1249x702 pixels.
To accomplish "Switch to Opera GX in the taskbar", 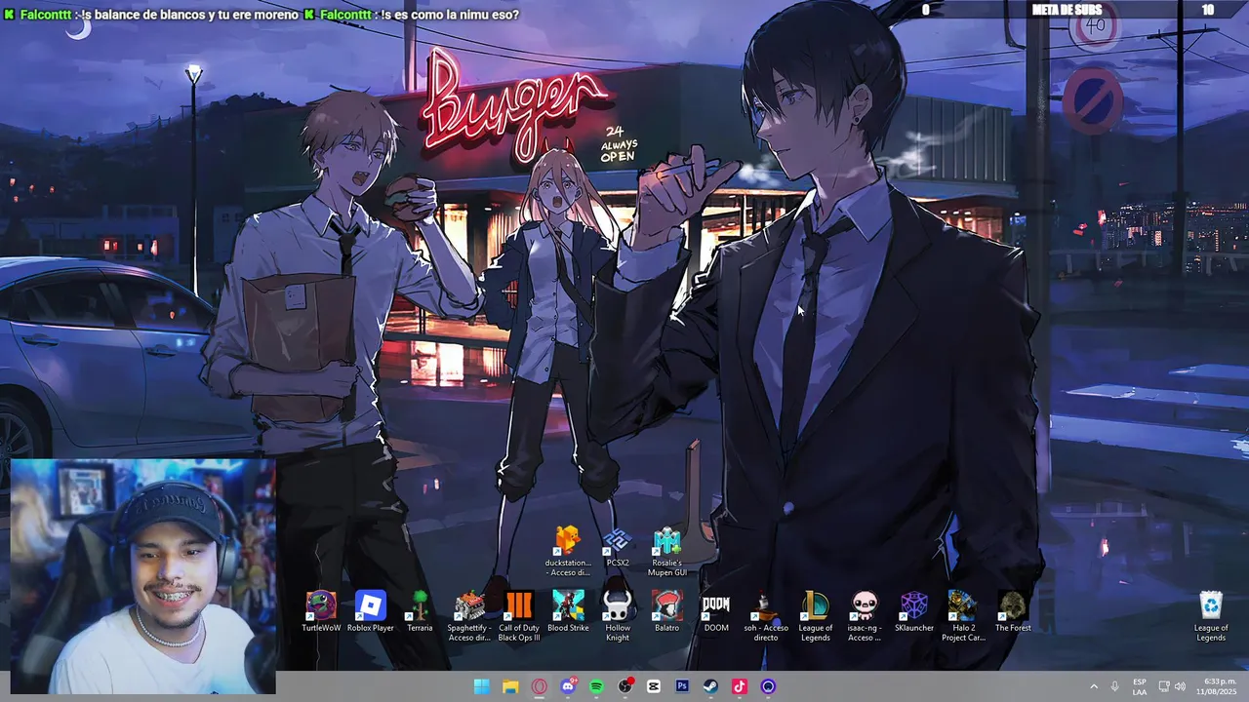I will pyautogui.click(x=539, y=686).
